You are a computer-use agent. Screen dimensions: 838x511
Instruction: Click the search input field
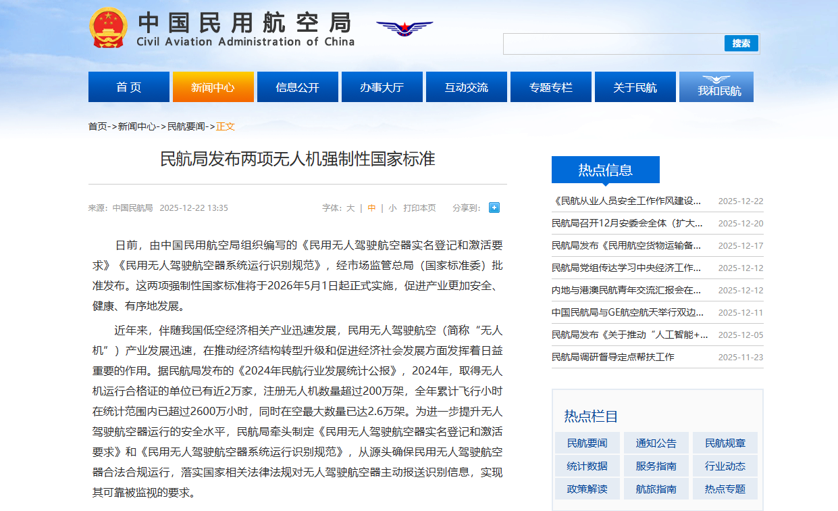pos(608,43)
